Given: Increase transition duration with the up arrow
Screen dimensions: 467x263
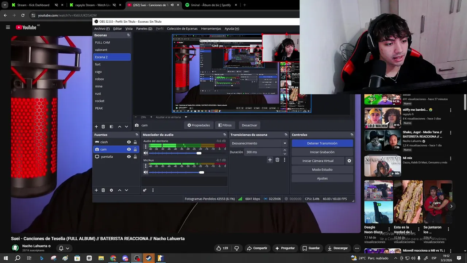Looking at the screenshot, I should [285, 150].
